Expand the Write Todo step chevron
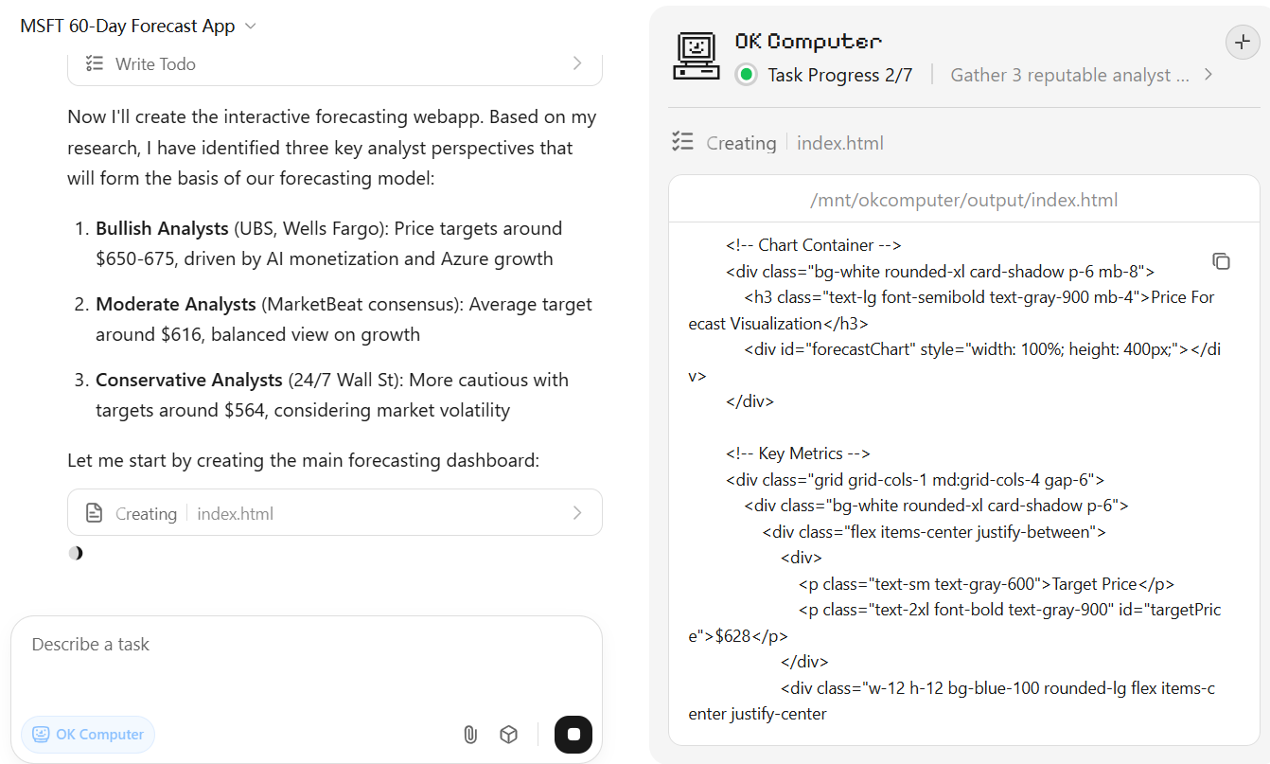The image size is (1270, 764). (x=577, y=63)
